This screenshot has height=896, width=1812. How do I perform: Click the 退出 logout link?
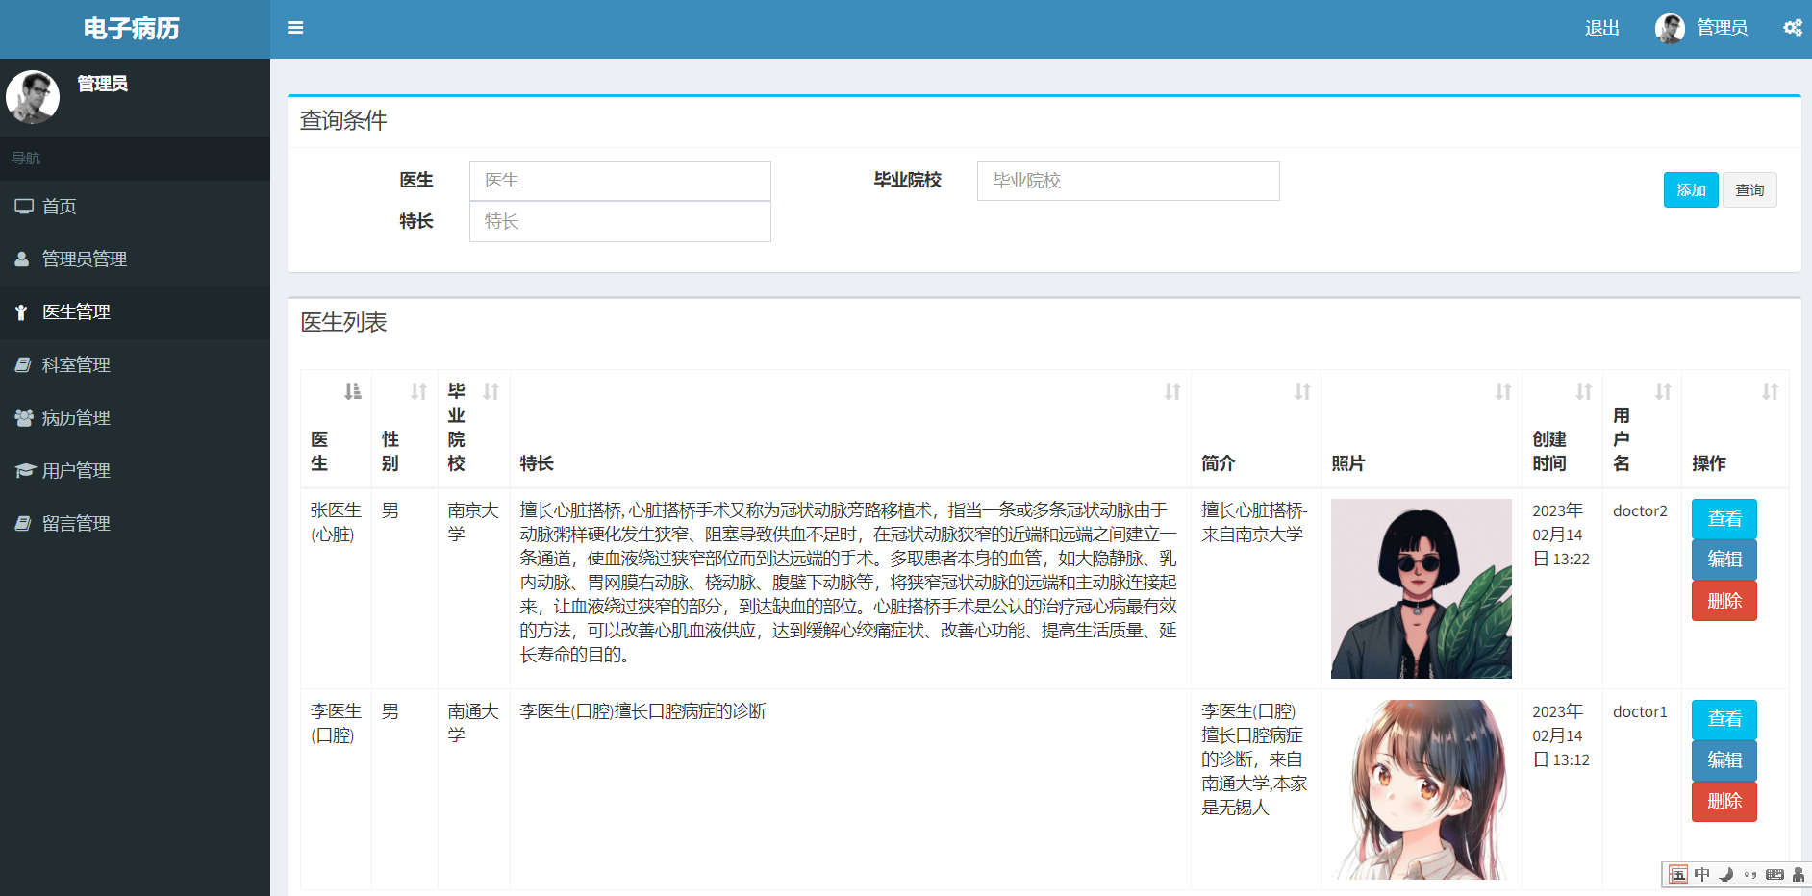[x=1602, y=29]
